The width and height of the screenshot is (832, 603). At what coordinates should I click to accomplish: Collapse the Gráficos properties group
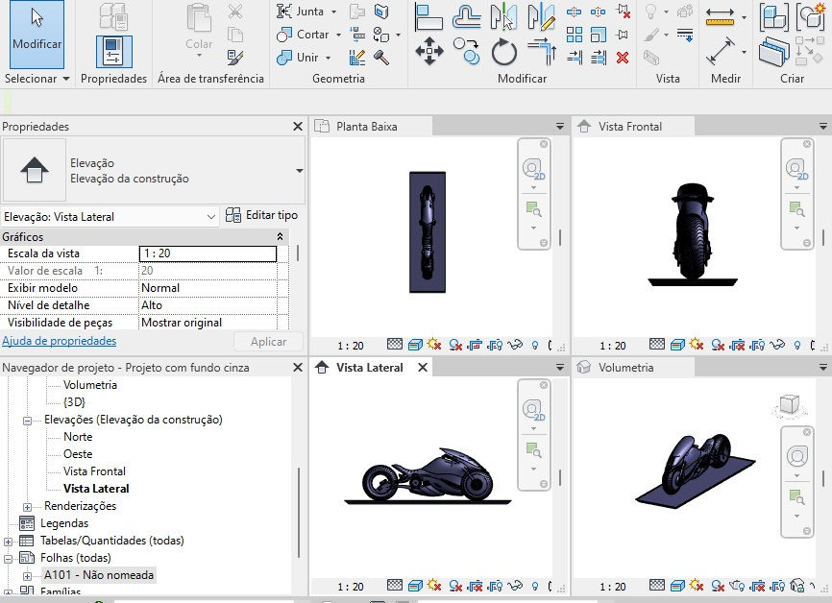[x=280, y=236]
